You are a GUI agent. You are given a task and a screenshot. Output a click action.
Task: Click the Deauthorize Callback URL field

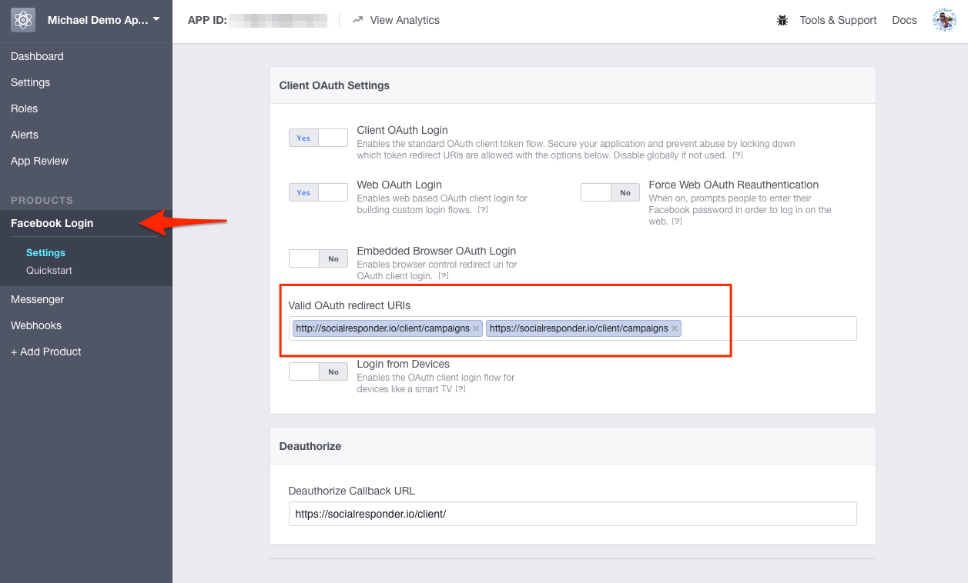pos(572,514)
